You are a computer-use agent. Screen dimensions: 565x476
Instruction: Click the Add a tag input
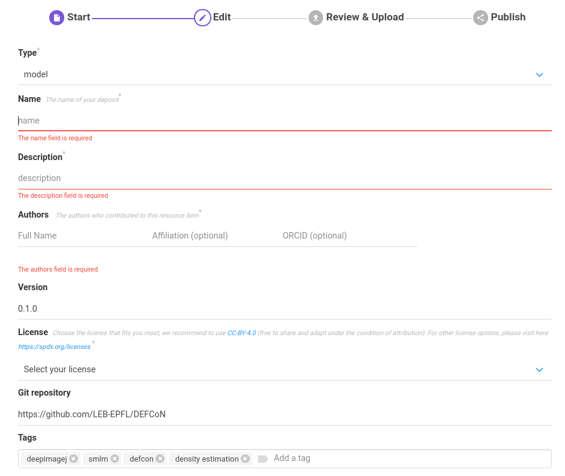click(x=411, y=458)
